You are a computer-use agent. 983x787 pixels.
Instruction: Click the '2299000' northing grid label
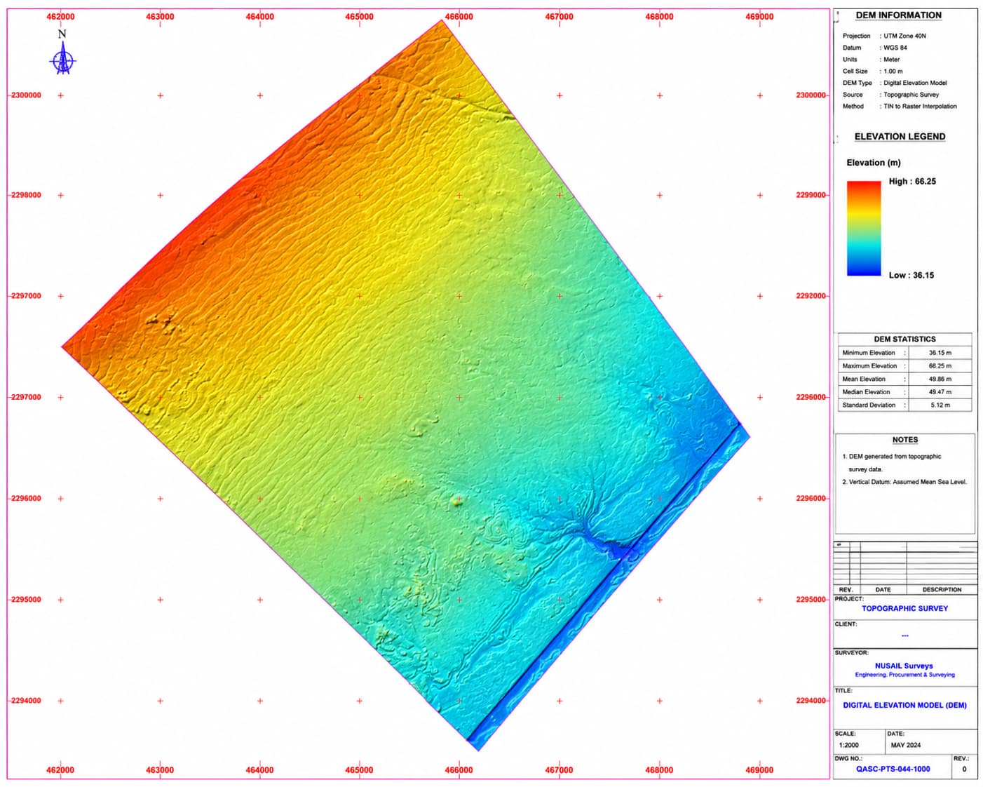pos(811,196)
